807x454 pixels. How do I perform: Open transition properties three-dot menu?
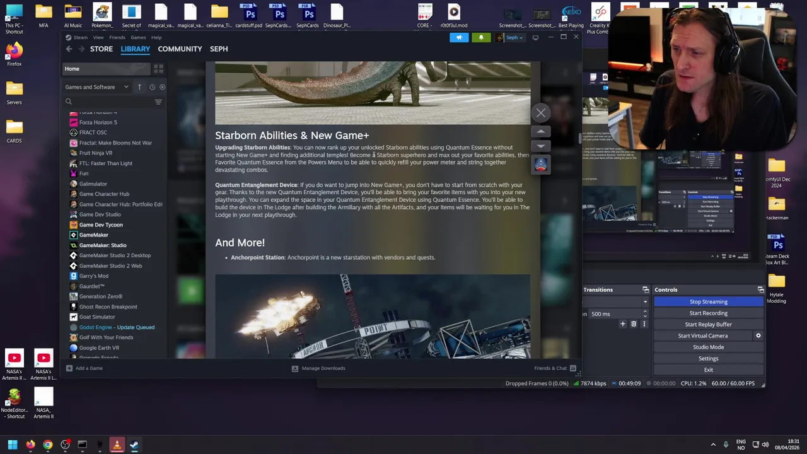pos(644,324)
